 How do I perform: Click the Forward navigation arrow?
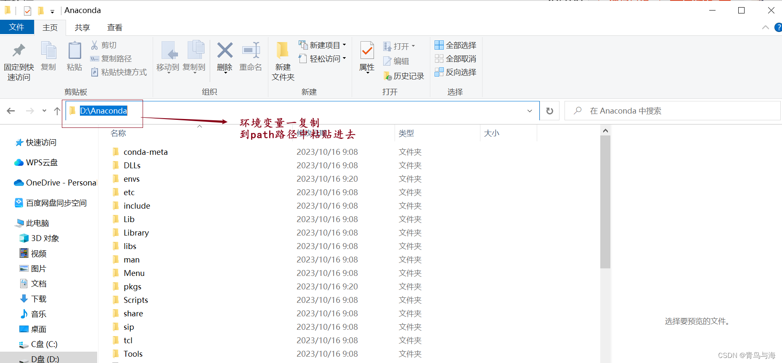pos(30,111)
